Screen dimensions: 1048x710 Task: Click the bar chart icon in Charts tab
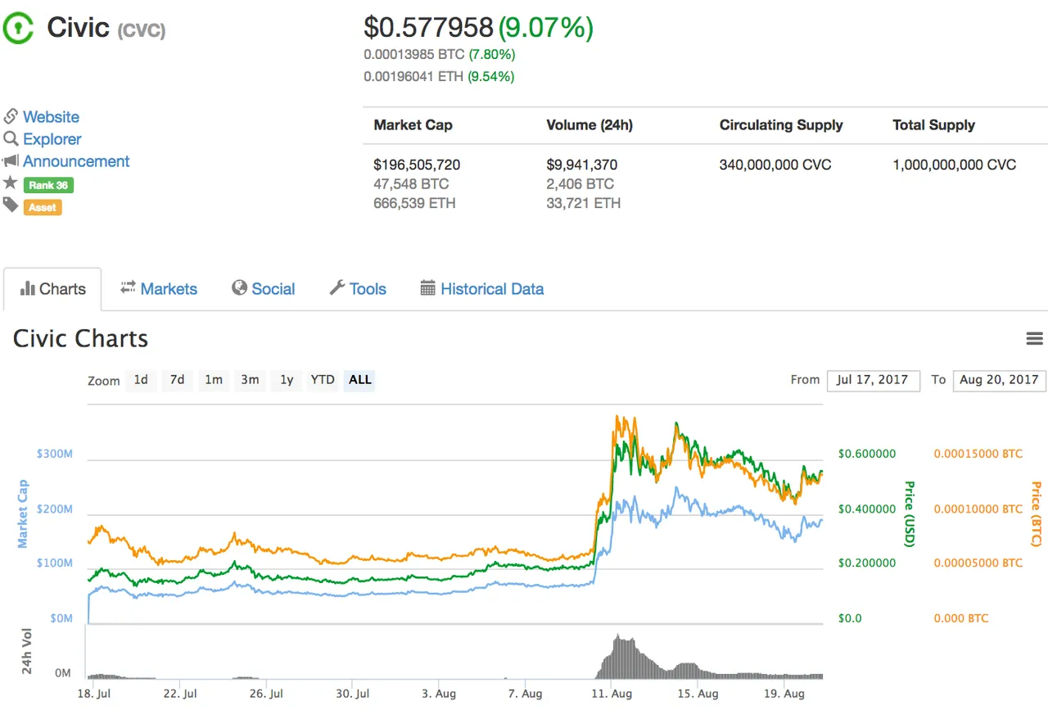click(x=27, y=288)
